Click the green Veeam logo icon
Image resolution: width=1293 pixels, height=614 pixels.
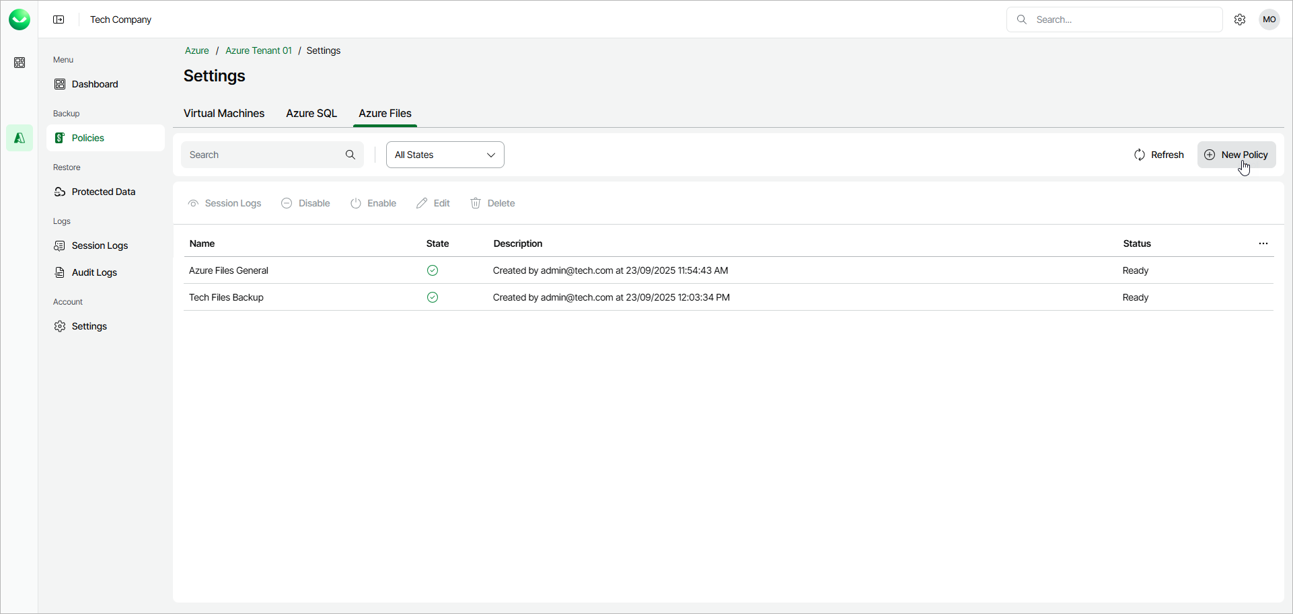point(20,20)
